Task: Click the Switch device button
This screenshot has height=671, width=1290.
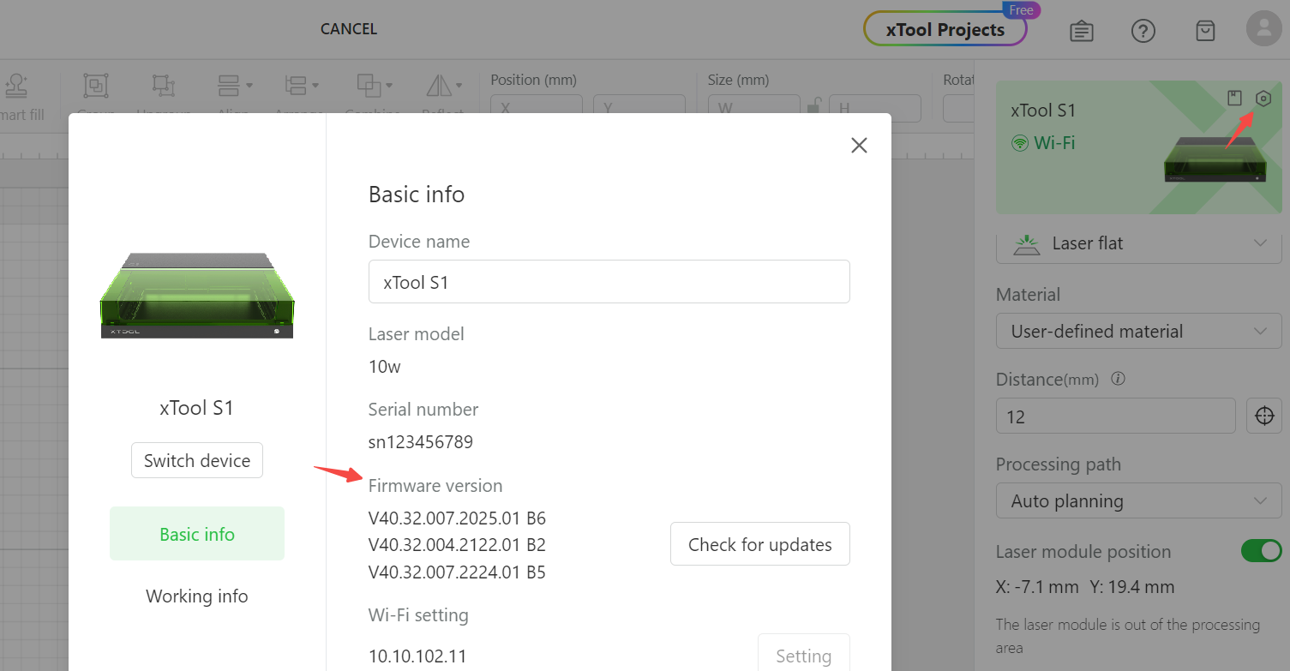Action: [197, 460]
